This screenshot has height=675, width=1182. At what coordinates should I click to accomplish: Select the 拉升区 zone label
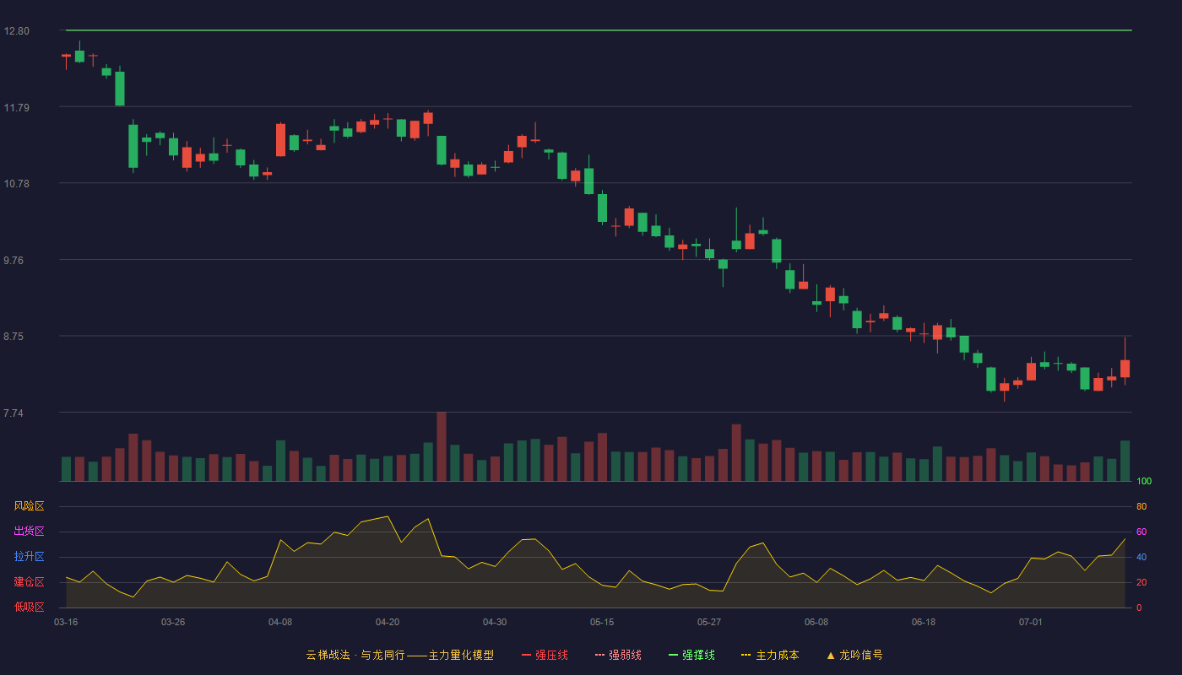[29, 557]
